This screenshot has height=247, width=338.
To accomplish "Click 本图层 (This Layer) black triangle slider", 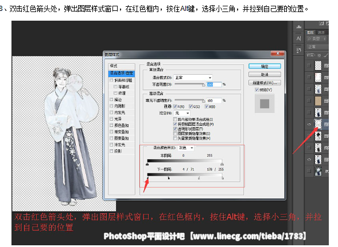I will coord(147,164).
